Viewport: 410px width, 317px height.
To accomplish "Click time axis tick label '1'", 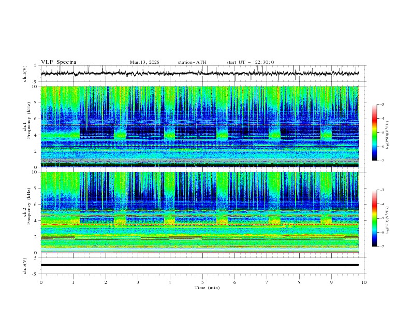I will 73,282.
